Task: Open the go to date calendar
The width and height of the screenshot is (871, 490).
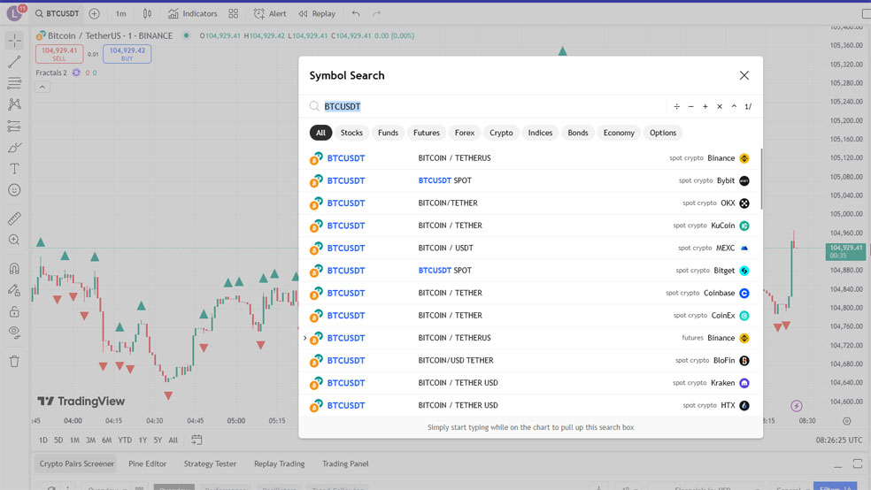Action: click(x=197, y=440)
